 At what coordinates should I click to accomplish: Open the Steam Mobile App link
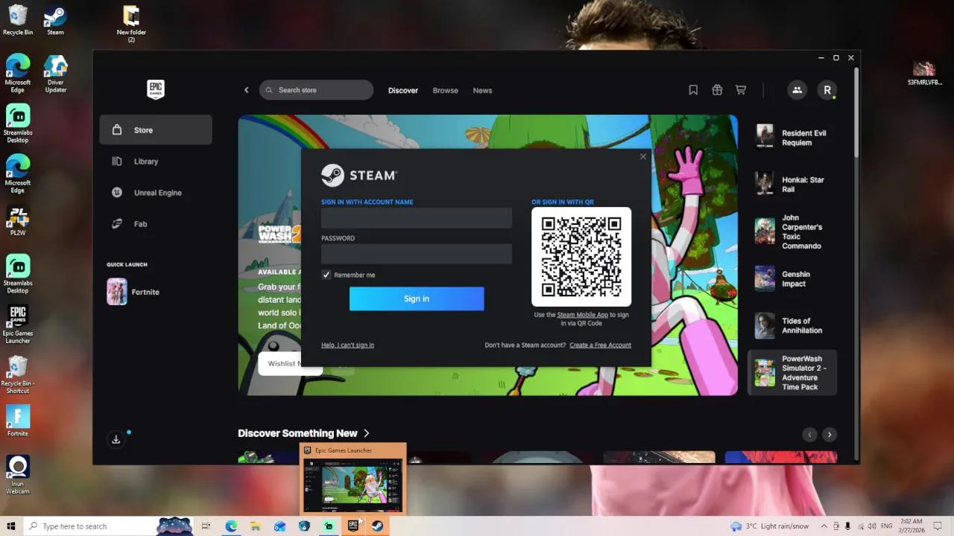pos(582,315)
